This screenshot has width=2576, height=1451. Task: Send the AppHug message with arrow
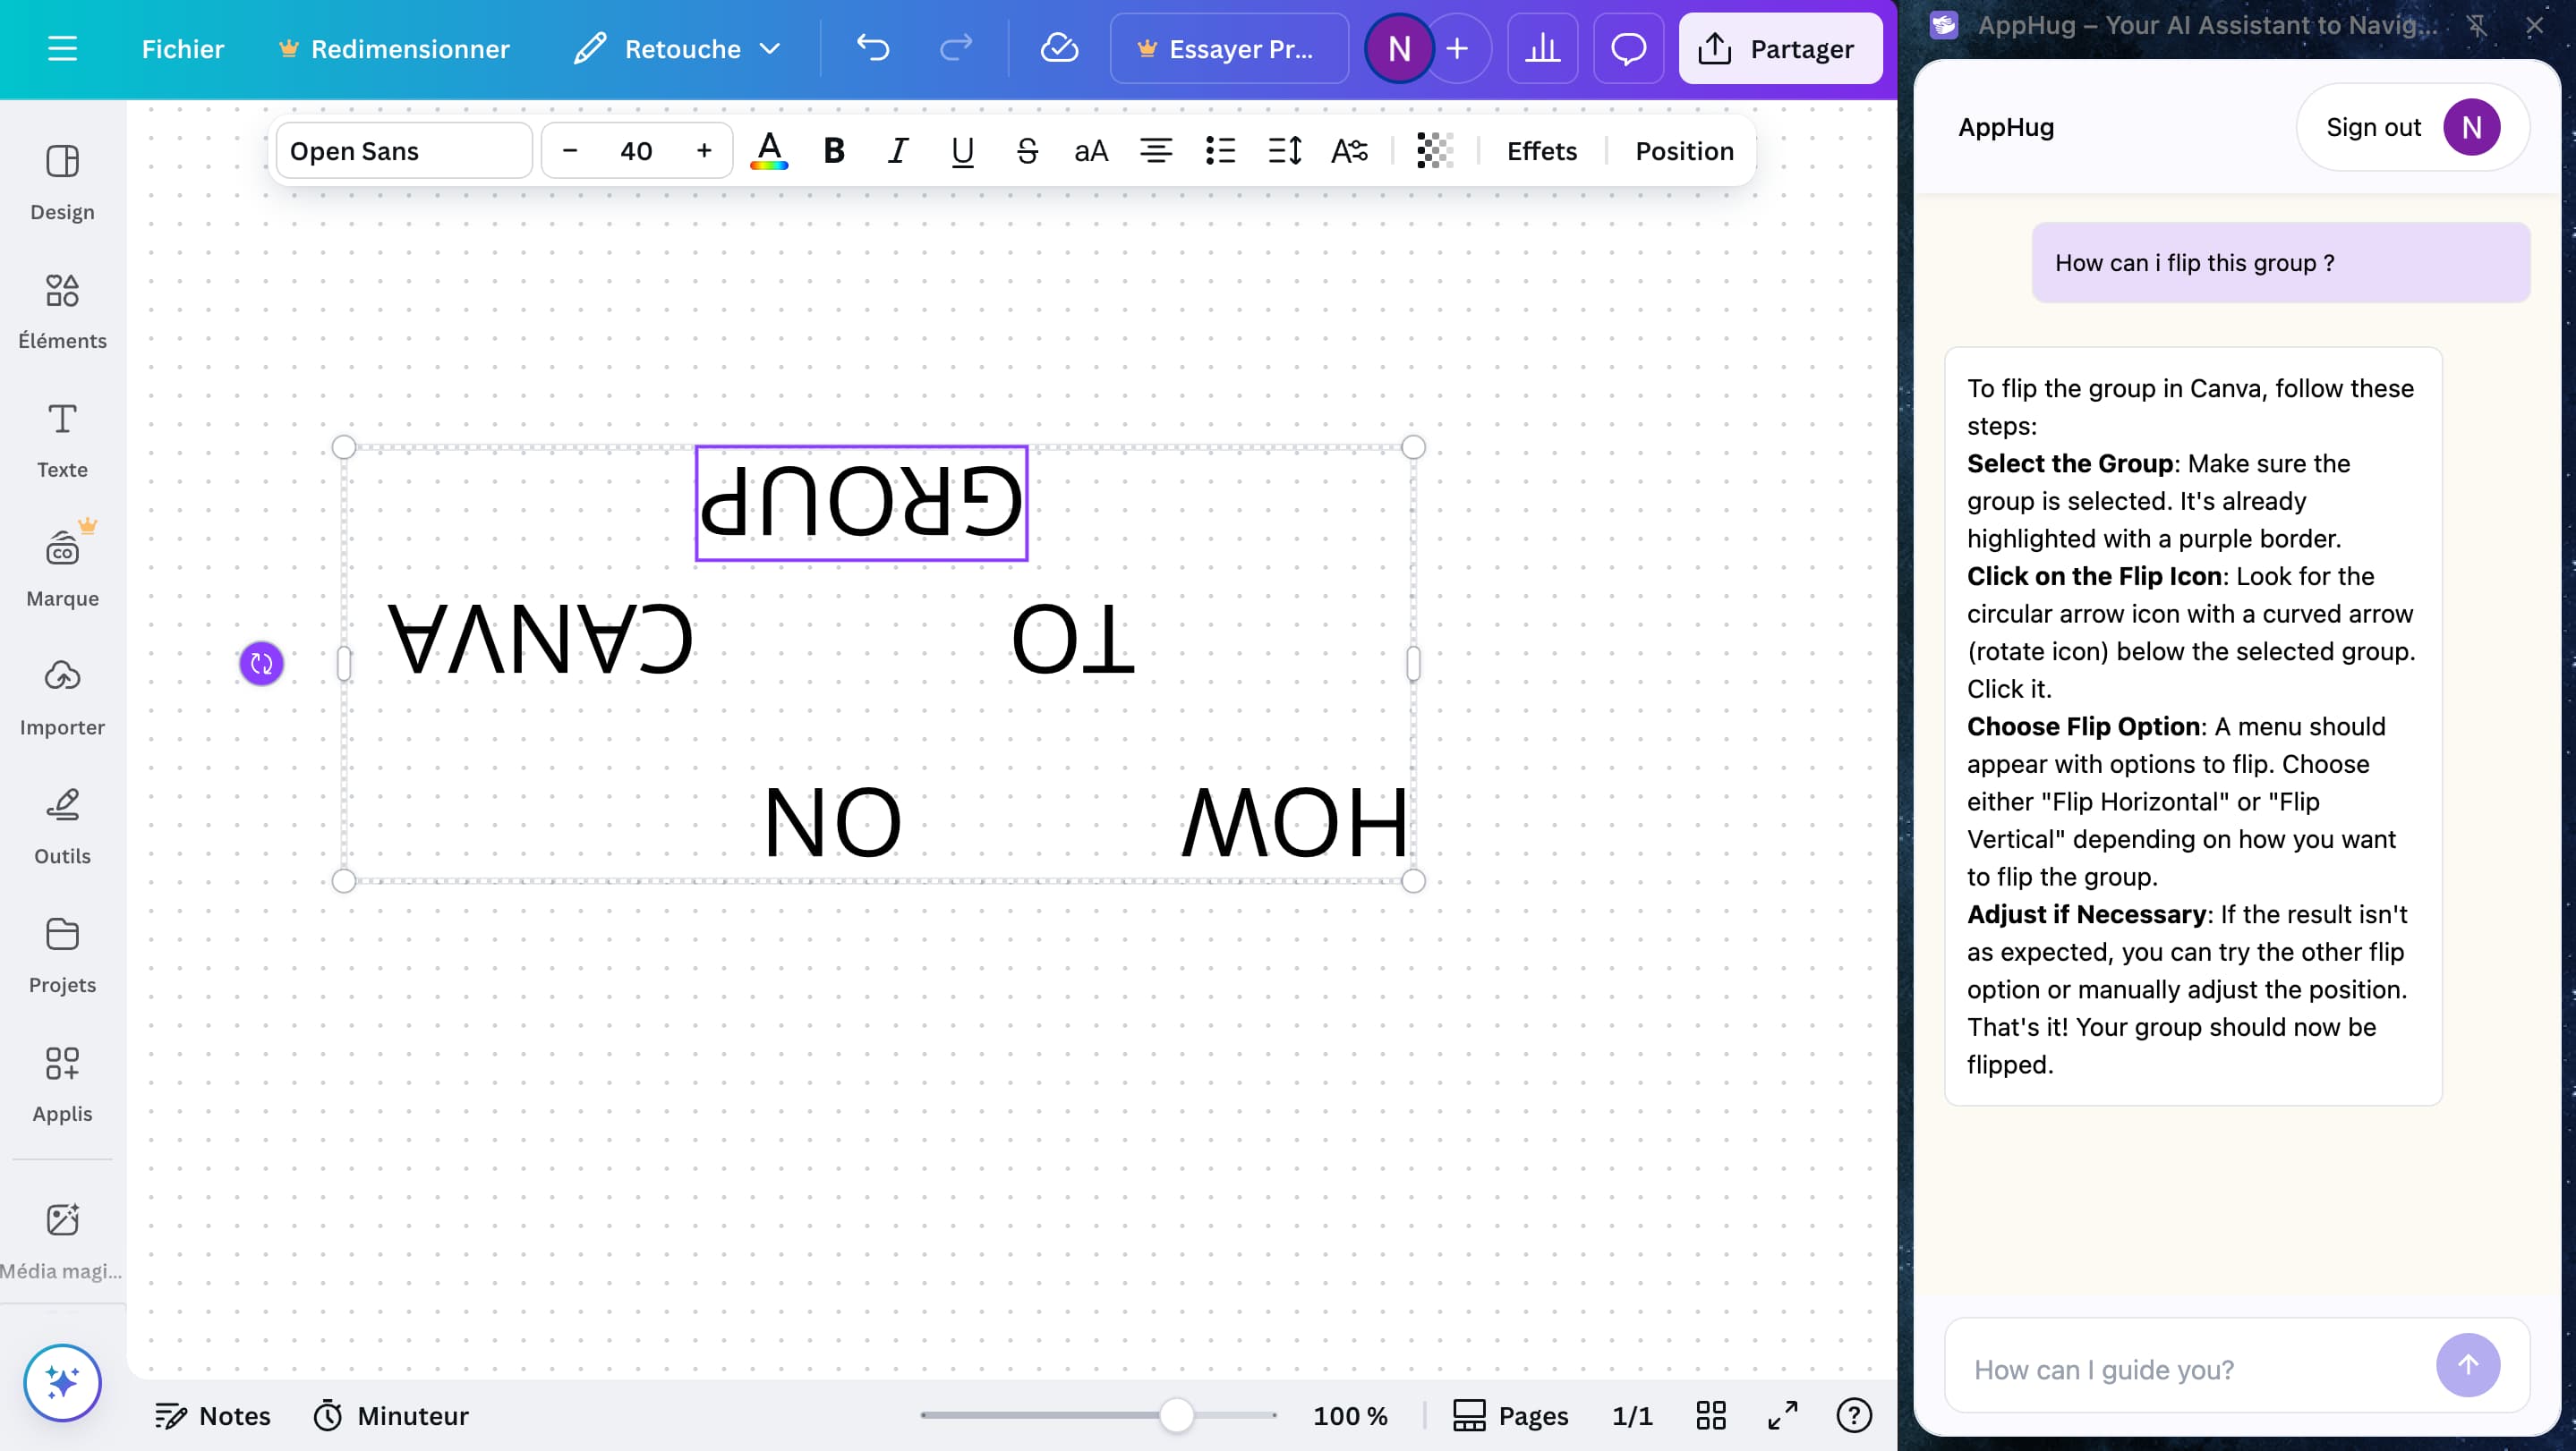click(x=2468, y=1365)
